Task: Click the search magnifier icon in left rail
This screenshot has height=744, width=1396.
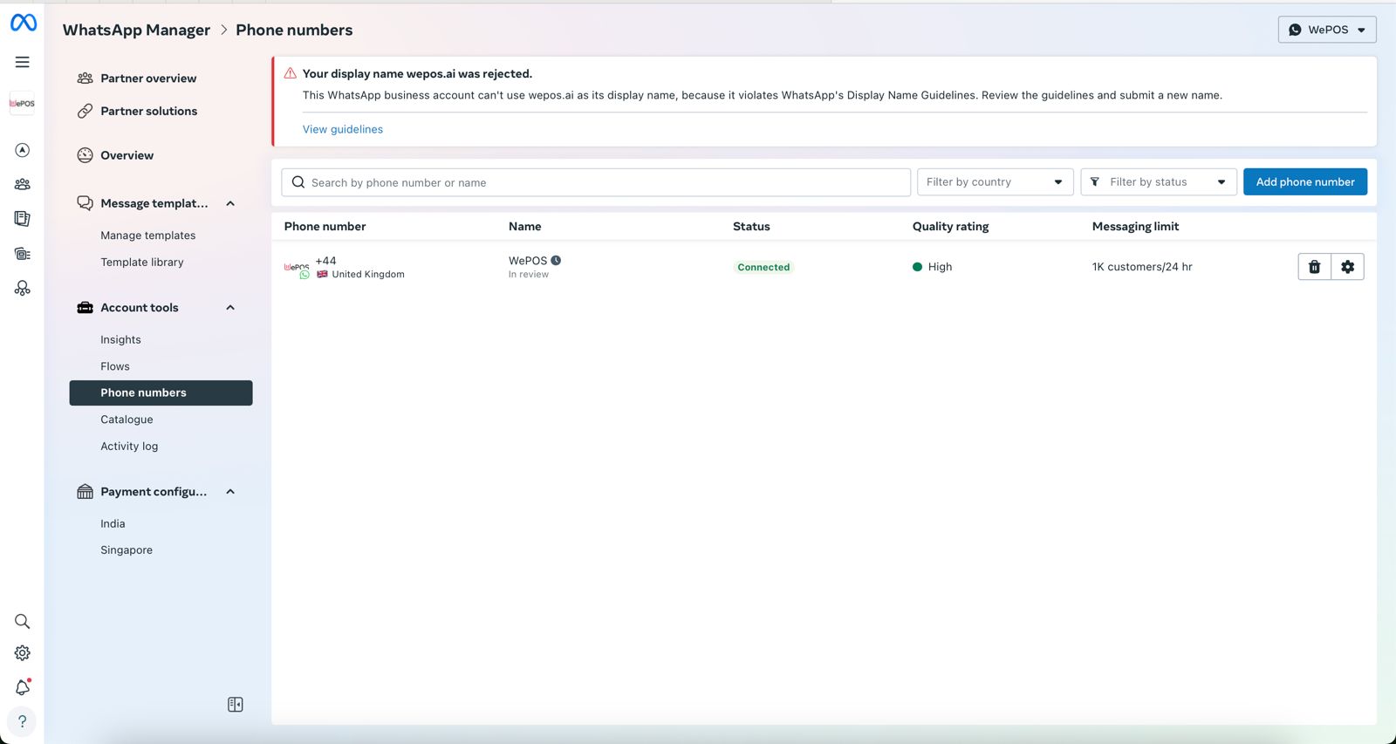Action: (x=23, y=621)
